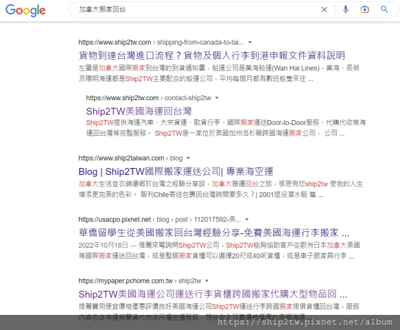Click the blue search magnifier icon
The height and width of the screenshot is (330, 400).
click(384, 10)
